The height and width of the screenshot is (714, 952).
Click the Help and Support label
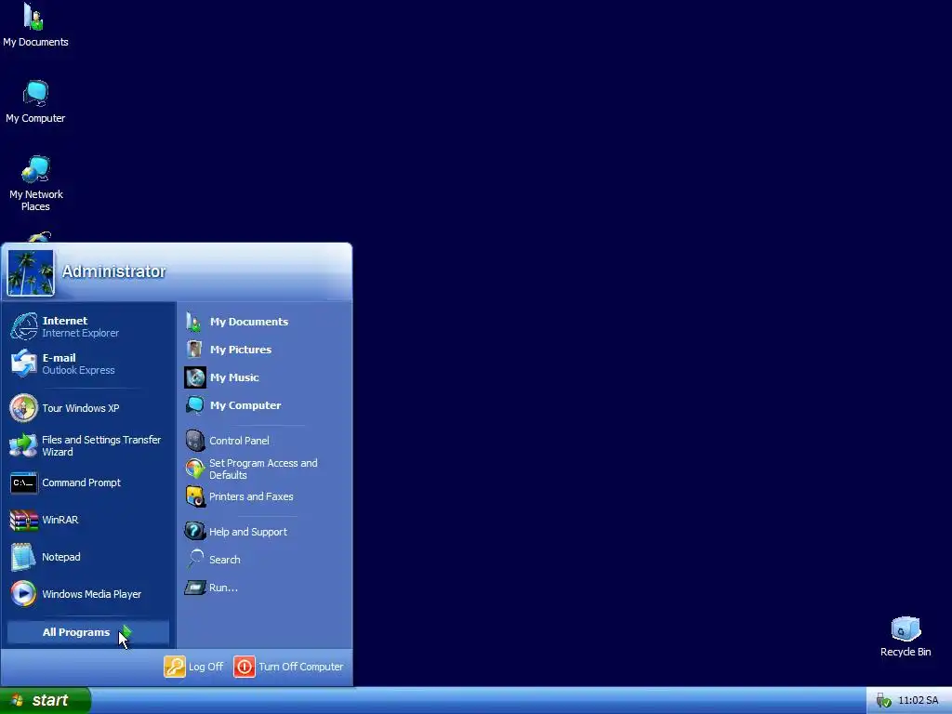coord(247,532)
